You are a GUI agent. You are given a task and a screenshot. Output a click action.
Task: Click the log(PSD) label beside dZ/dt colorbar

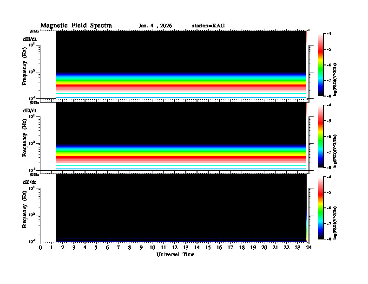[335, 223]
